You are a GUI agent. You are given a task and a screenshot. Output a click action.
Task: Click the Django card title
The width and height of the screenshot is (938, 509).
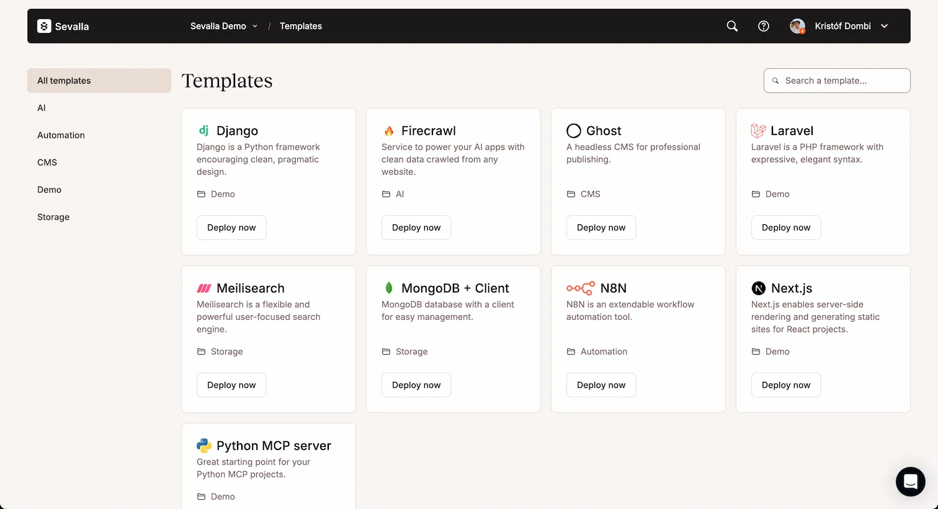[237, 131]
